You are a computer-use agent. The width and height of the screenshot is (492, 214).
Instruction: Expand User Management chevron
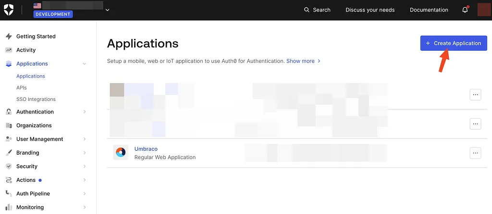click(85, 139)
